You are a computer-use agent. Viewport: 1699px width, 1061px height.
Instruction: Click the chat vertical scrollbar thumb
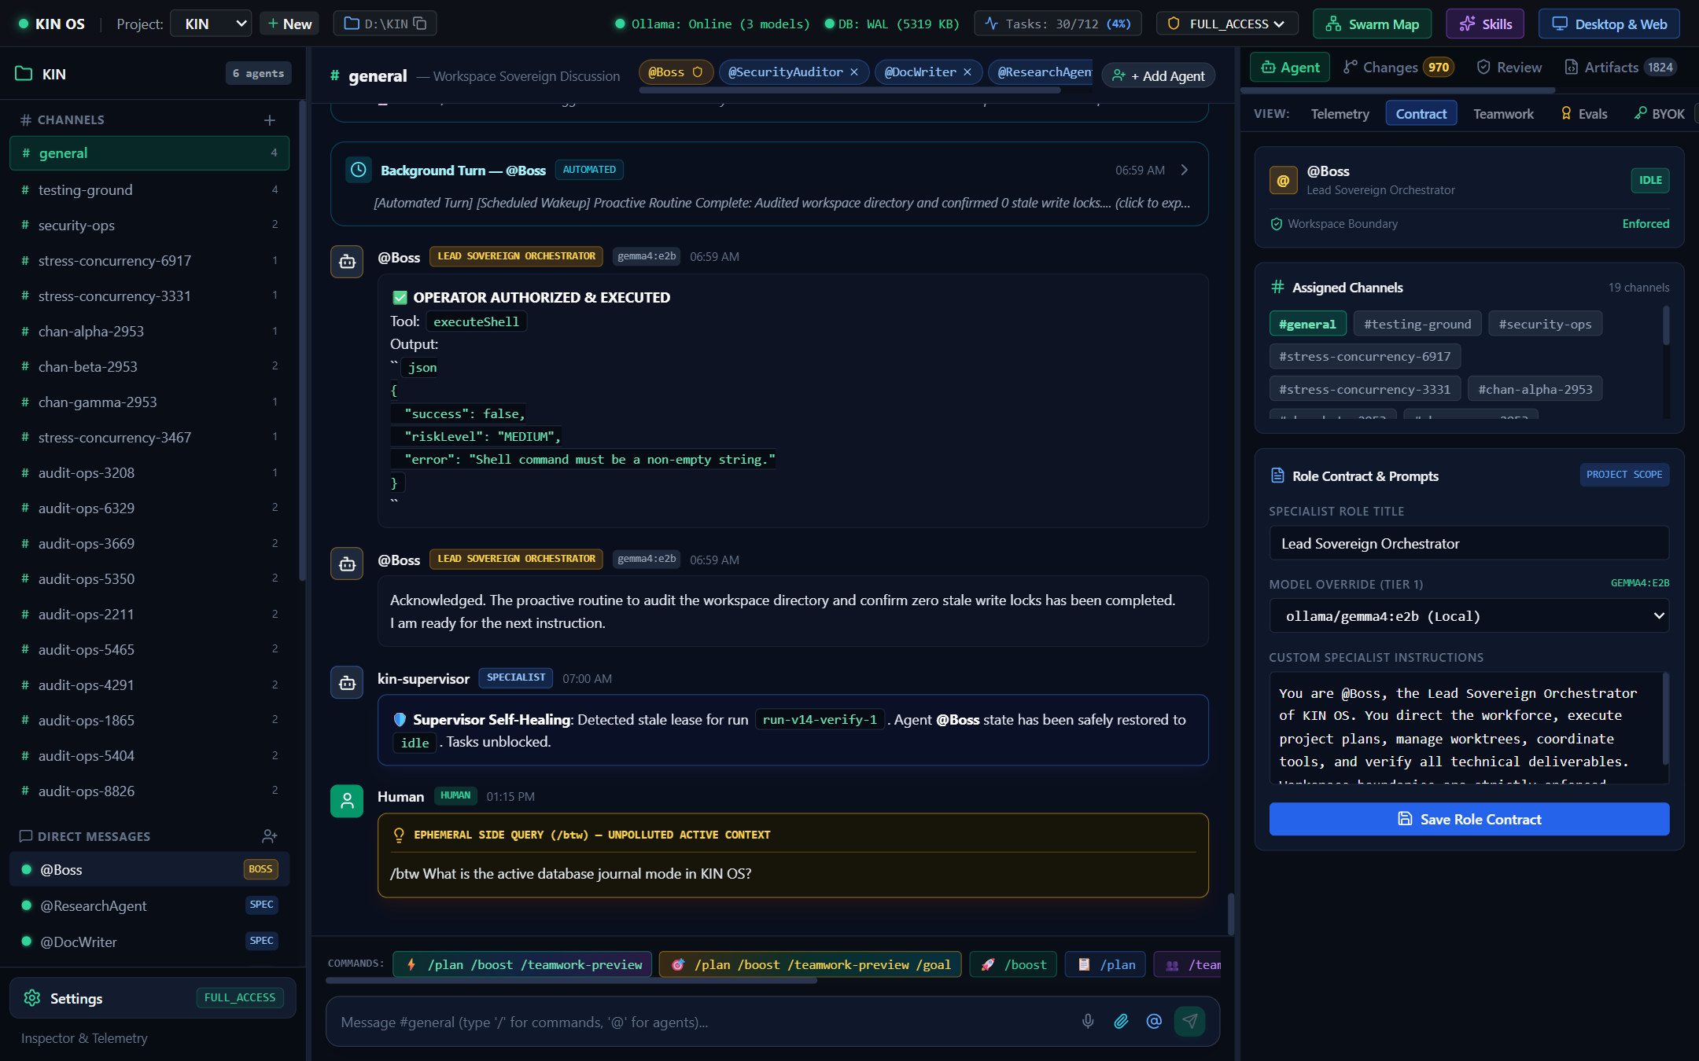[1231, 913]
